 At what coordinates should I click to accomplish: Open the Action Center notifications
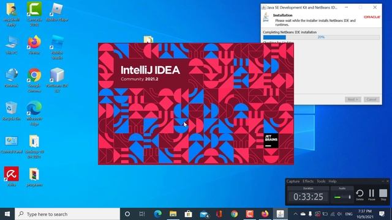tap(382, 214)
